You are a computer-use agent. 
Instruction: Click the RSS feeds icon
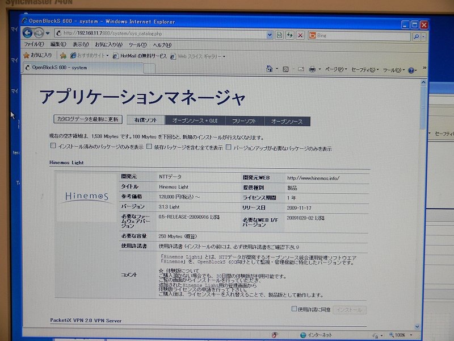[x=285, y=69]
